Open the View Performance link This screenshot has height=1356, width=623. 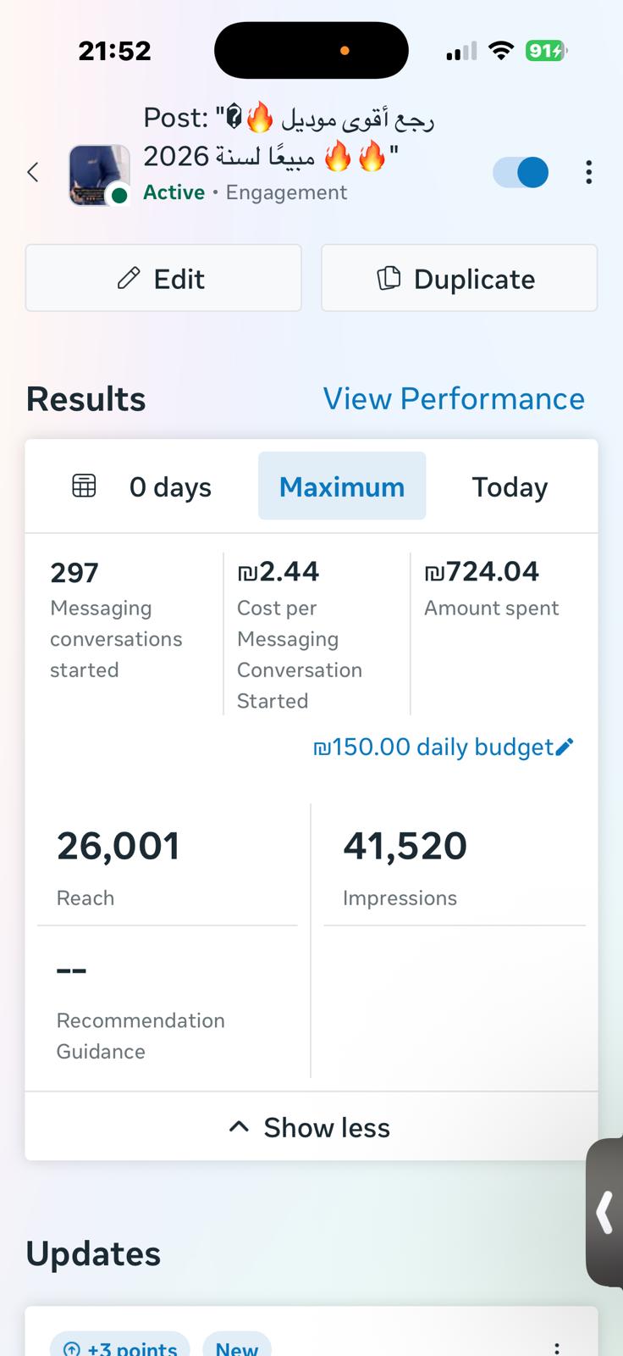pyautogui.click(x=454, y=398)
